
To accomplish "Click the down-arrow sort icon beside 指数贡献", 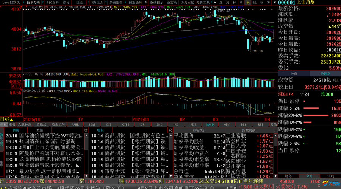I will click(275, 130).
